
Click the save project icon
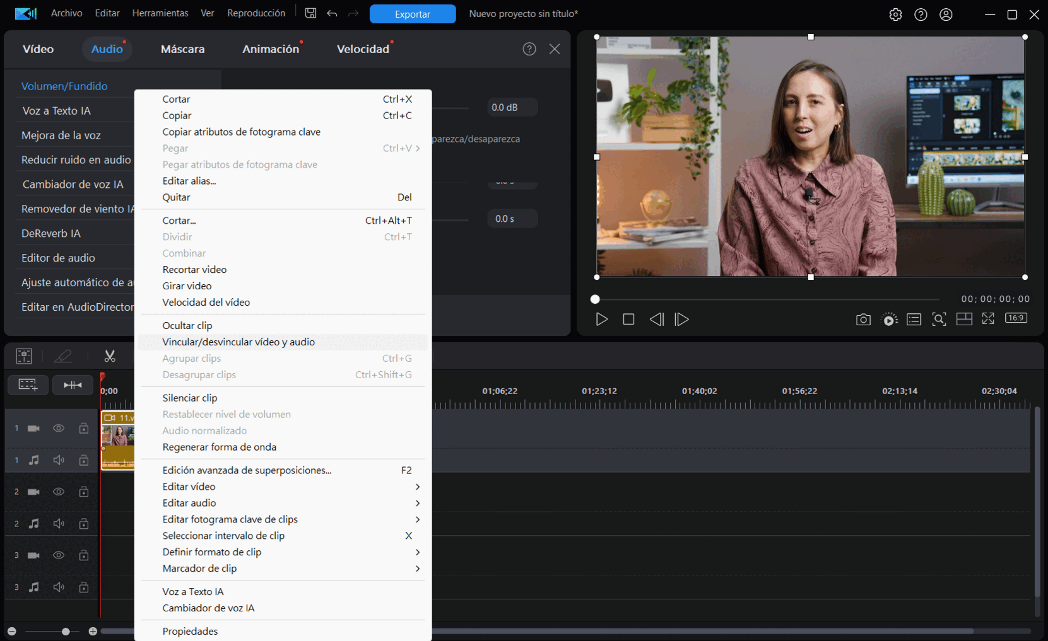[310, 13]
